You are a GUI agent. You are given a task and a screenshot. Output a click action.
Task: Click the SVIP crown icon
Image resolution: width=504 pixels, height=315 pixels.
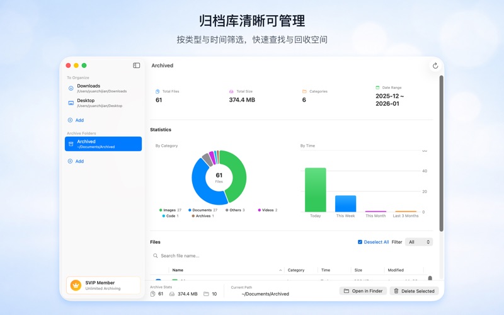pyautogui.click(x=76, y=285)
